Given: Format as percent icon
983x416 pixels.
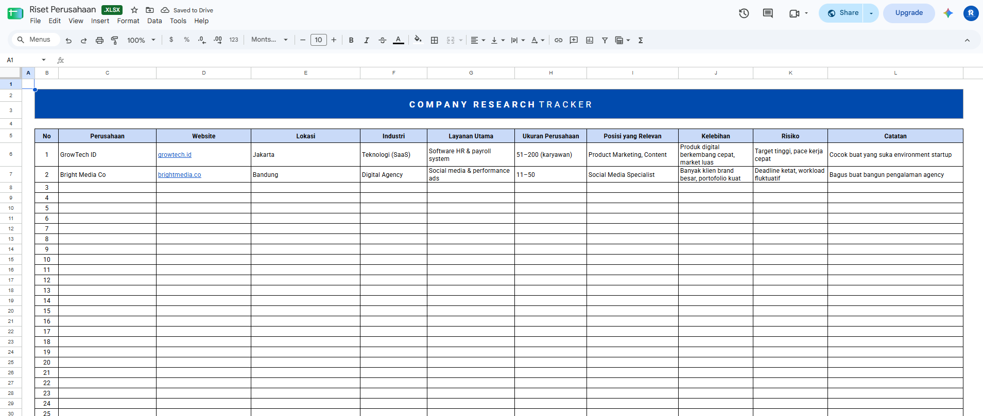Looking at the screenshot, I should pos(186,40).
